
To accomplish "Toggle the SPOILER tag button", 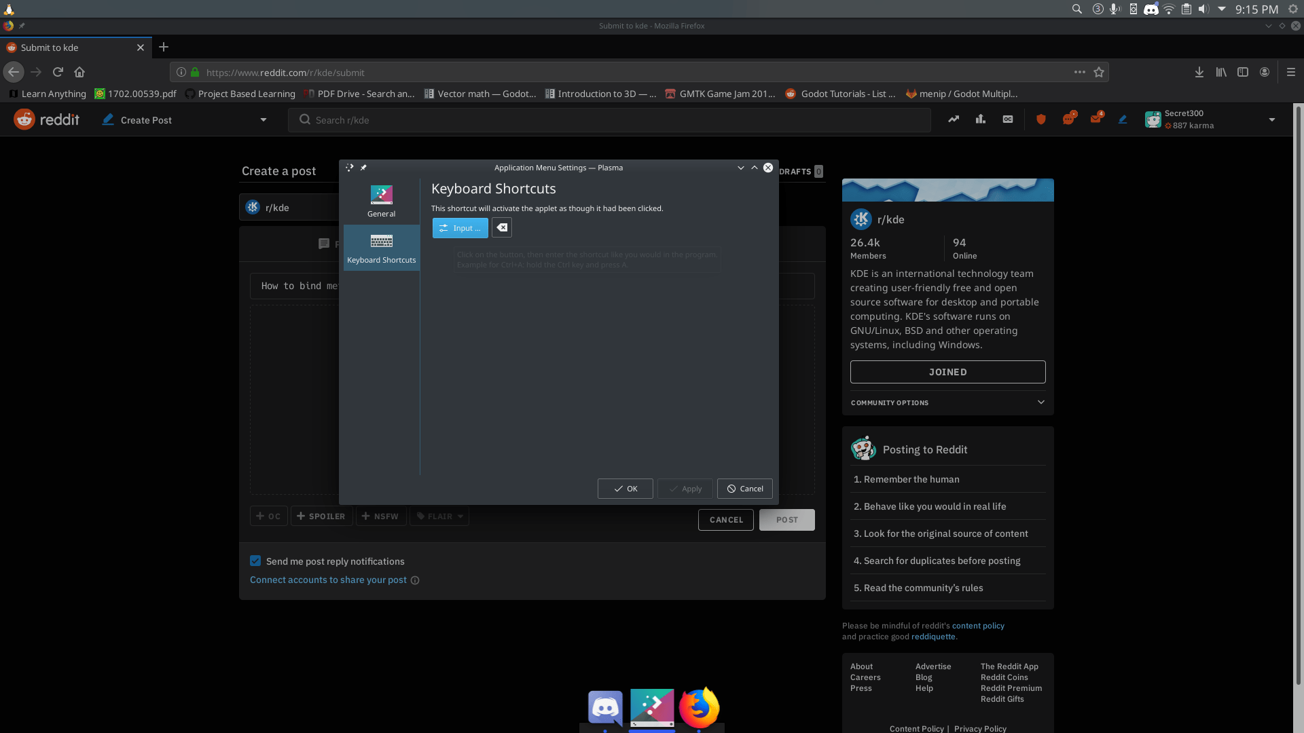I will pos(321,516).
